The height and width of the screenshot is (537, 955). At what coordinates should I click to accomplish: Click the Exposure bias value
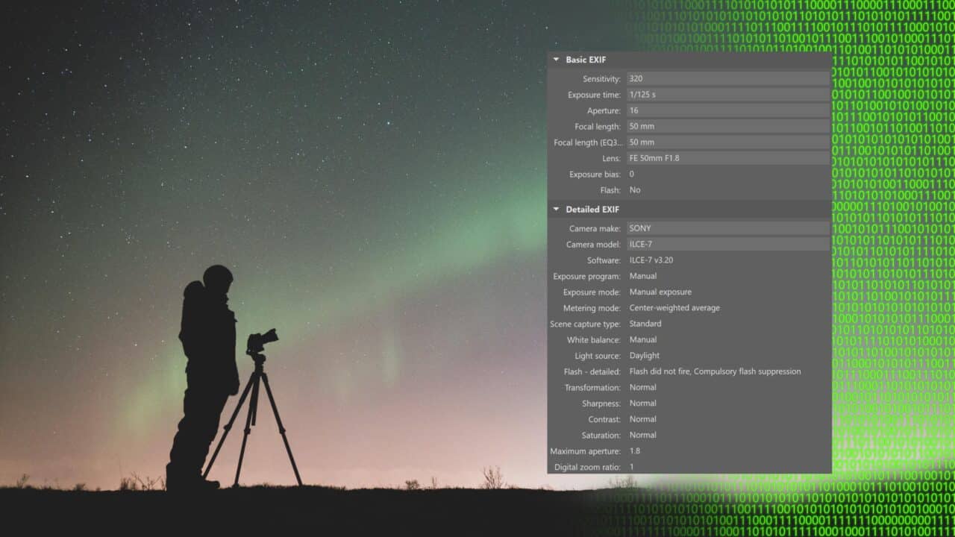point(632,174)
